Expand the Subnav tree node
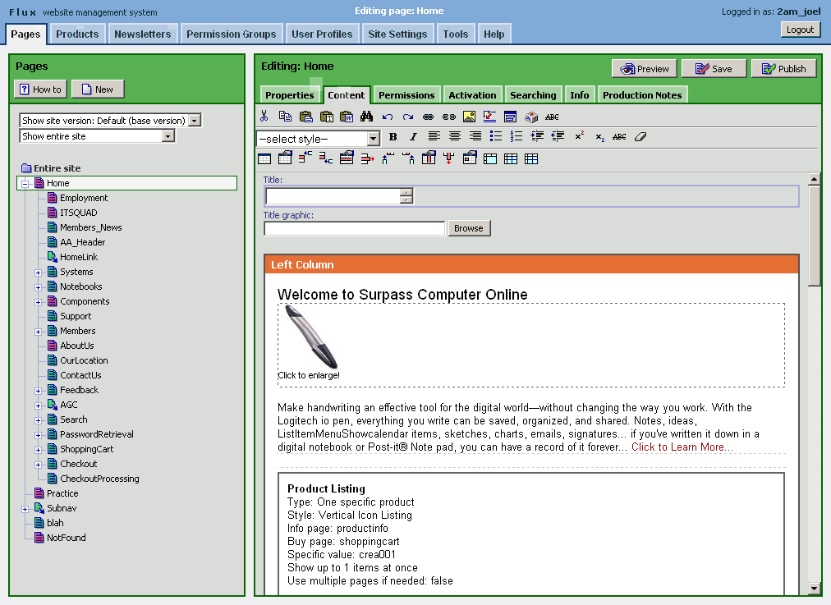The image size is (831, 605). [25, 509]
